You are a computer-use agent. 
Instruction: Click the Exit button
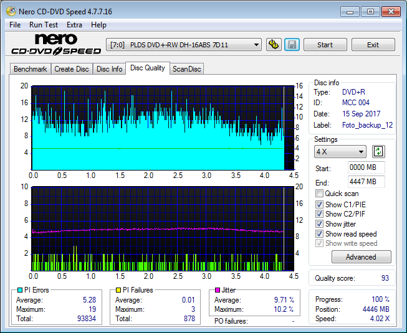tap(373, 45)
